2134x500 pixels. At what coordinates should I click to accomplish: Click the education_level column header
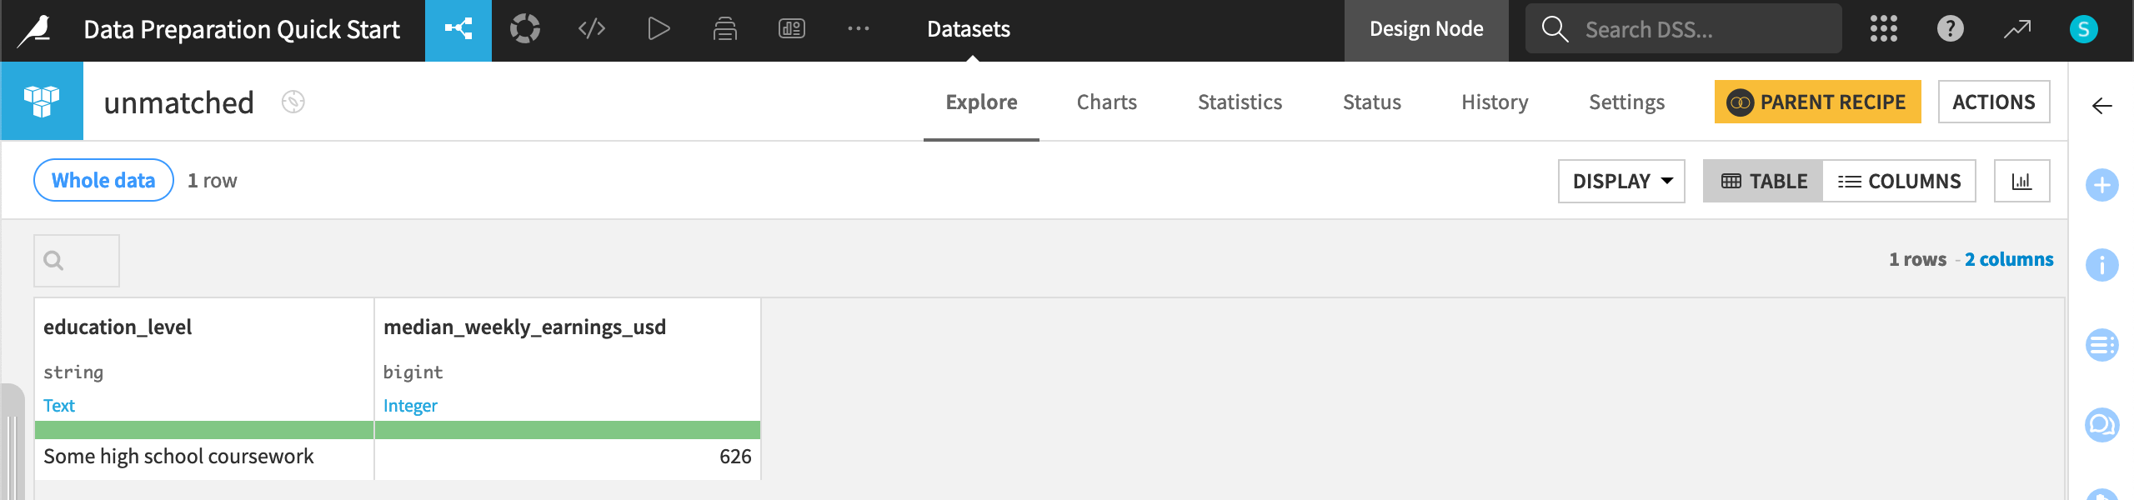click(118, 327)
